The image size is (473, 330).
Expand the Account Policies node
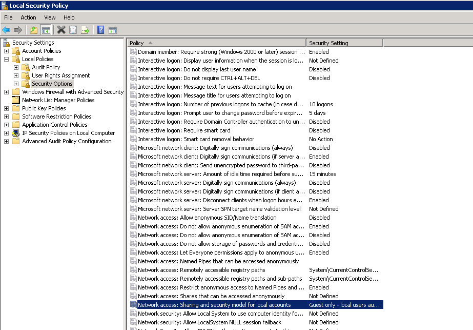[x=6, y=51]
